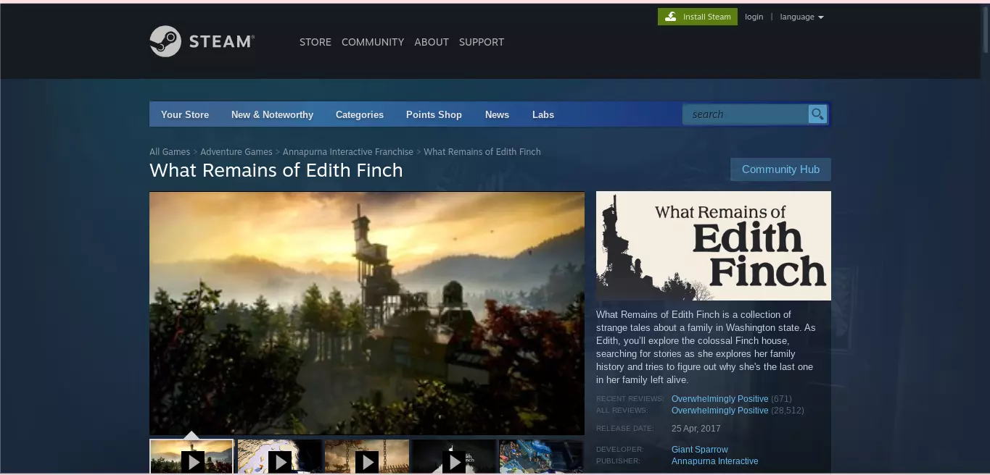Viewport: 990px width, 475px height.
Task: Open the Community Hub button
Action: tap(780, 169)
